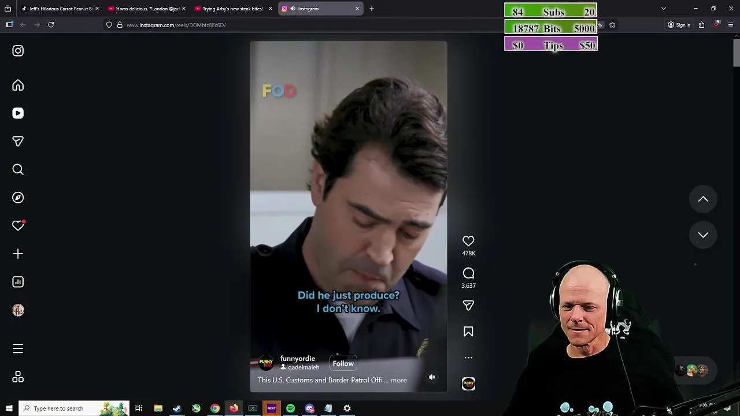Open browser extensions puzzle icon
Image resolution: width=740 pixels, height=416 pixels.
click(701, 25)
